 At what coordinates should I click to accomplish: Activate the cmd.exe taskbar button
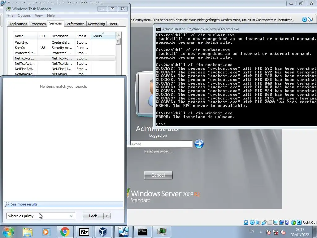(142, 232)
